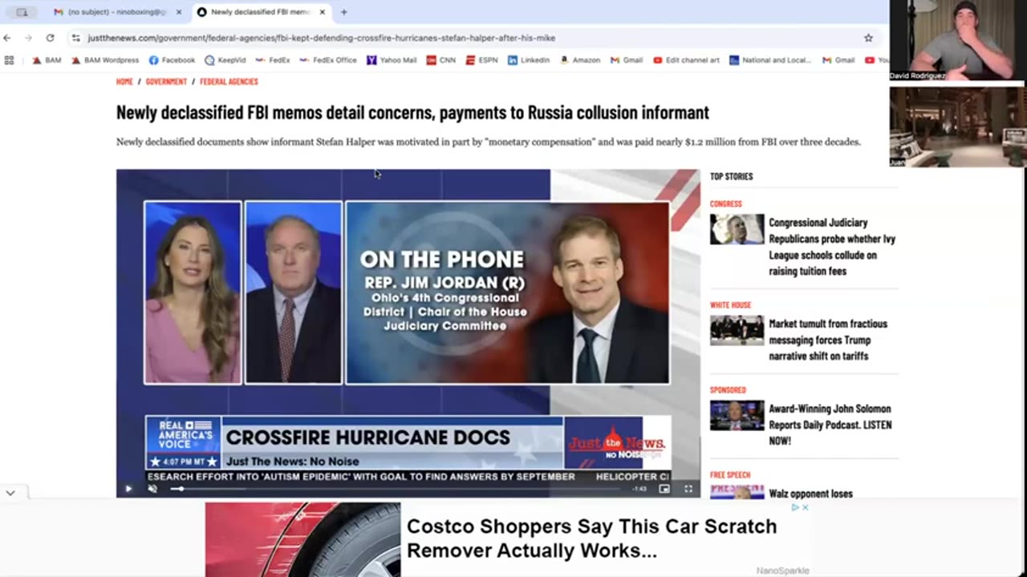
Task: Click the video progress slider
Action: click(396, 489)
